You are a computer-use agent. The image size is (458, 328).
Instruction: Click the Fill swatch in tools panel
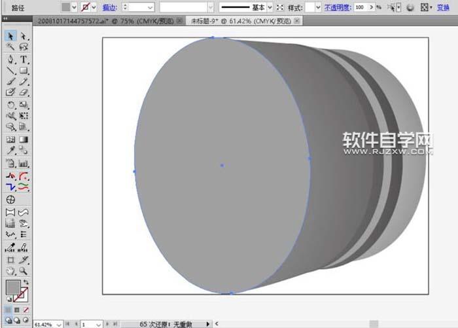tap(13, 287)
